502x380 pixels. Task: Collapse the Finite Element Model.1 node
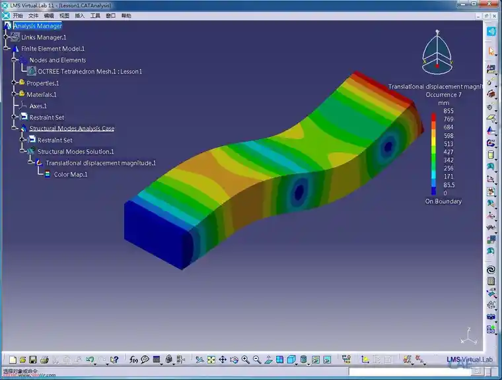(x=6, y=49)
